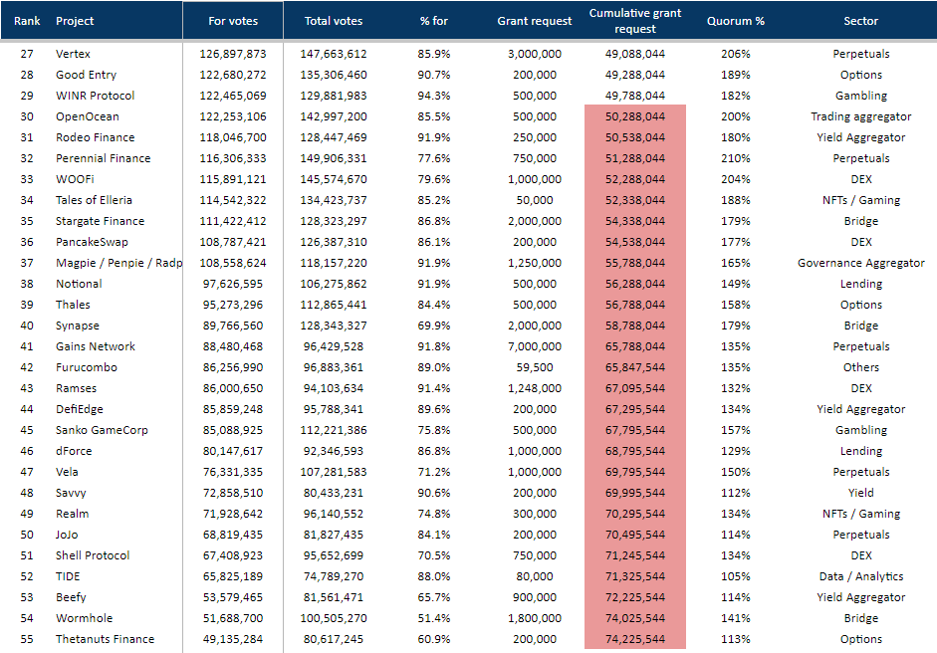
Task: Click the Others sector cell
Action: (x=861, y=367)
